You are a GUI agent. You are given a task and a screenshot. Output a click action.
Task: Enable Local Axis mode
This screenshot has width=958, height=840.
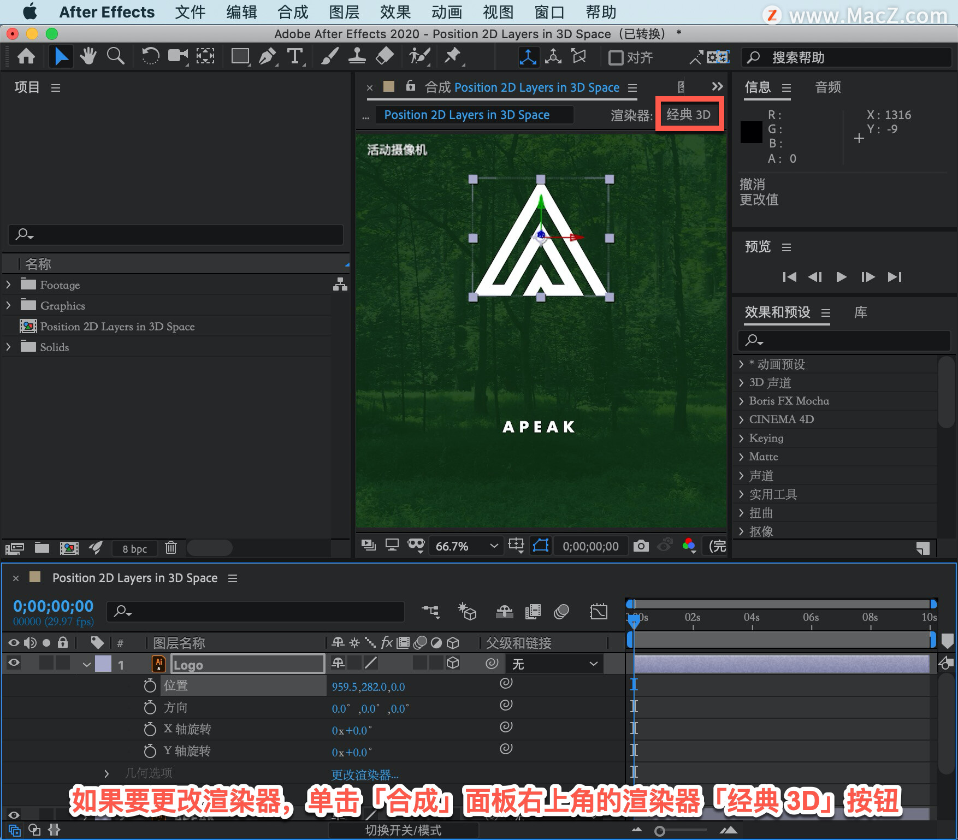(528, 57)
